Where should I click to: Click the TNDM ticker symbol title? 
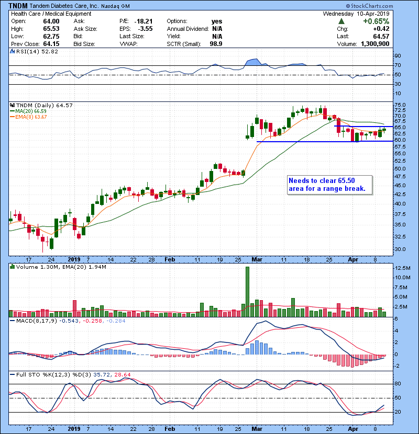18,6
